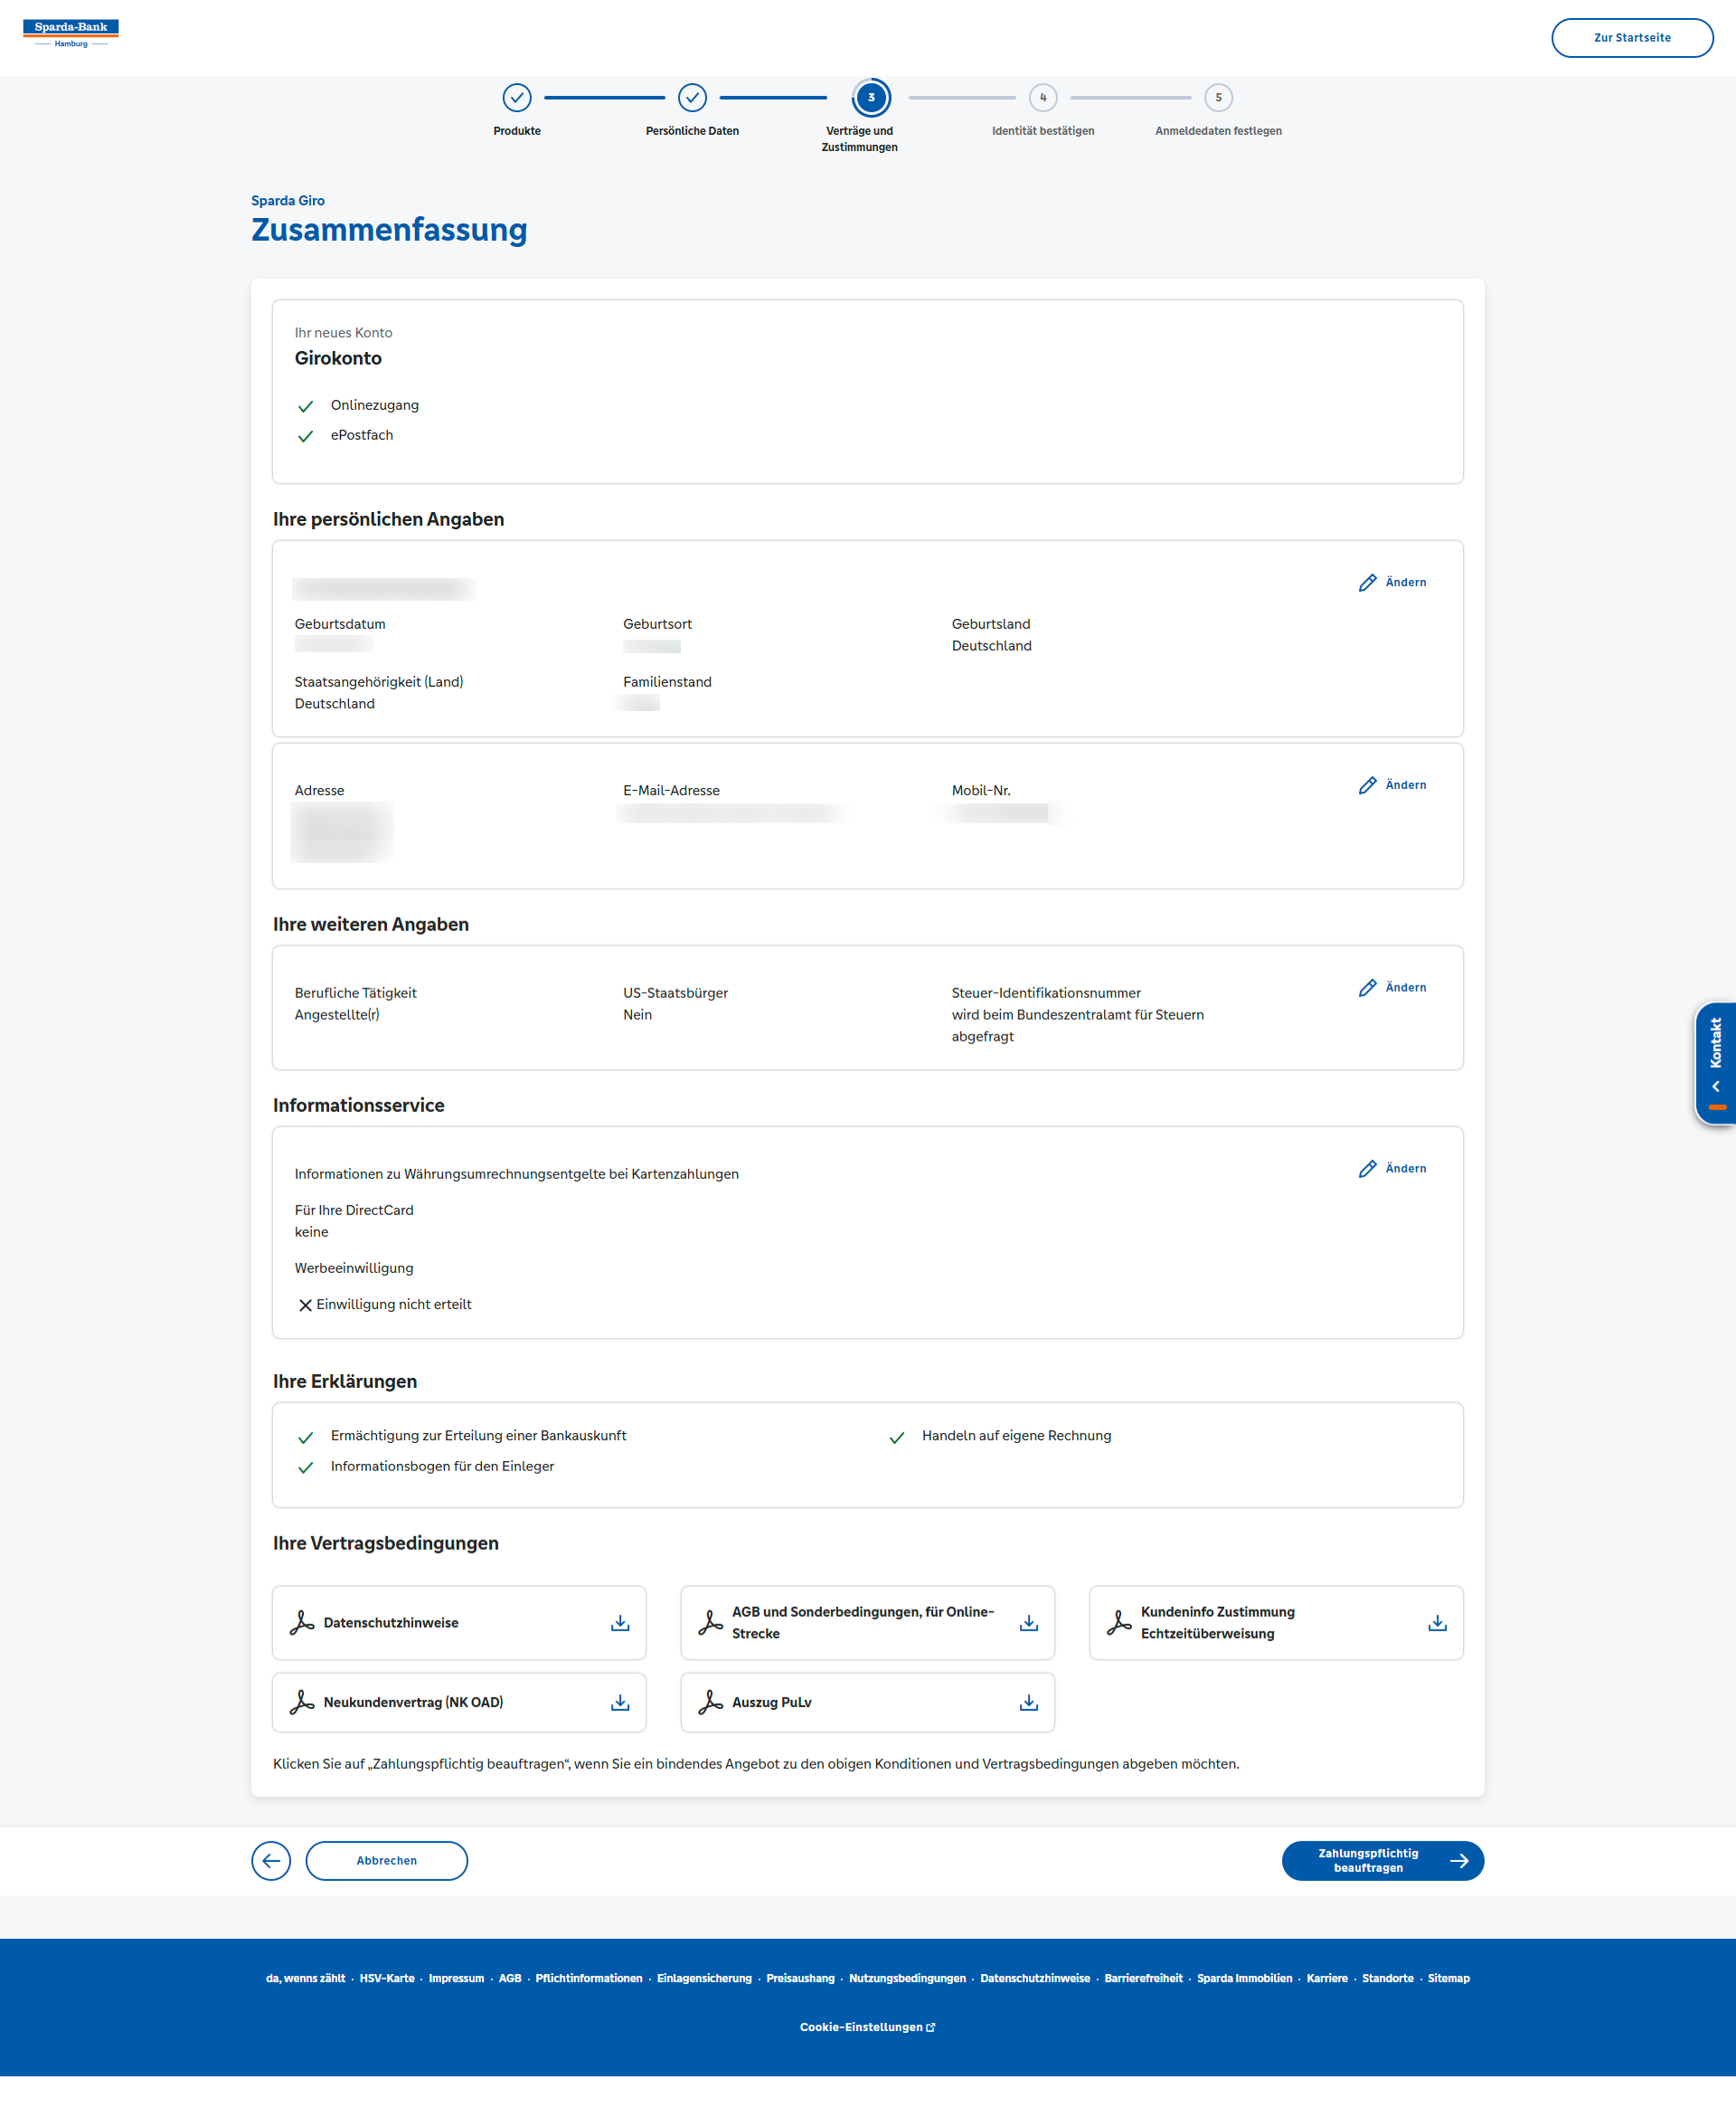Image resolution: width=1736 pixels, height=2127 pixels.
Task: Download Kundeninfo Zustimmung Echtzeitüberweisung file
Action: coord(1437,1623)
